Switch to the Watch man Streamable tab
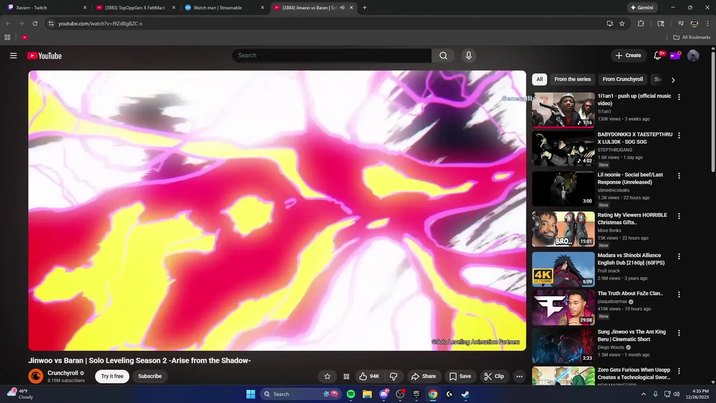Screen dimensions: 716x403 point(224,8)
